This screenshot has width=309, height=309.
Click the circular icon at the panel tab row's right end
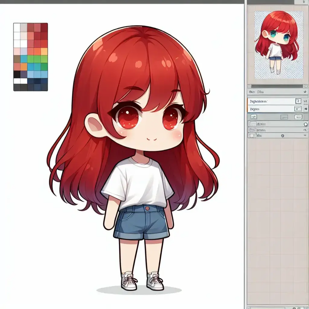click(x=305, y=92)
